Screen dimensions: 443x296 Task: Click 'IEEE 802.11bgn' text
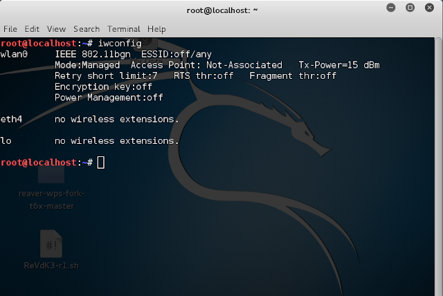tap(93, 54)
